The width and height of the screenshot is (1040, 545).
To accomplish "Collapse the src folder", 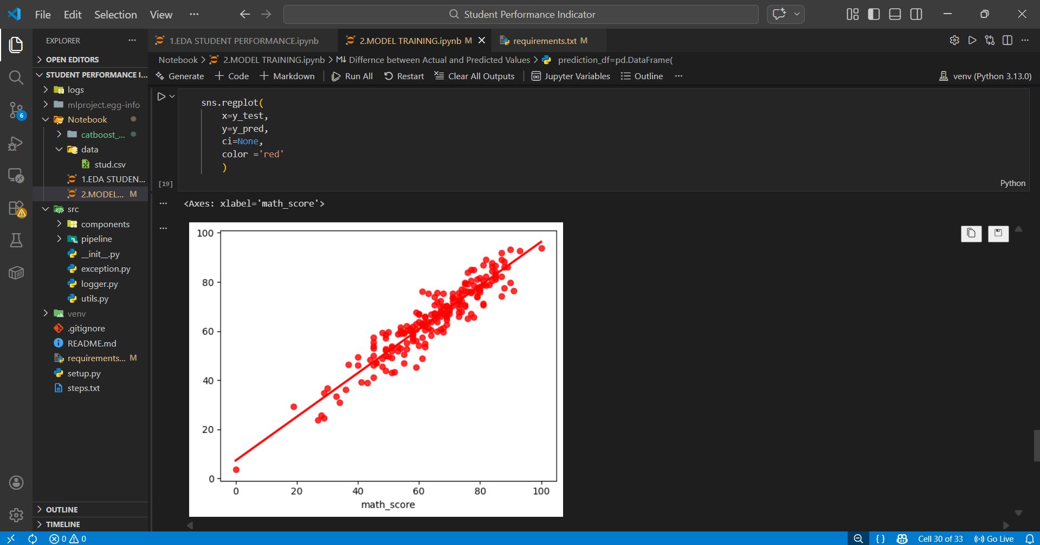I will click(x=46, y=209).
